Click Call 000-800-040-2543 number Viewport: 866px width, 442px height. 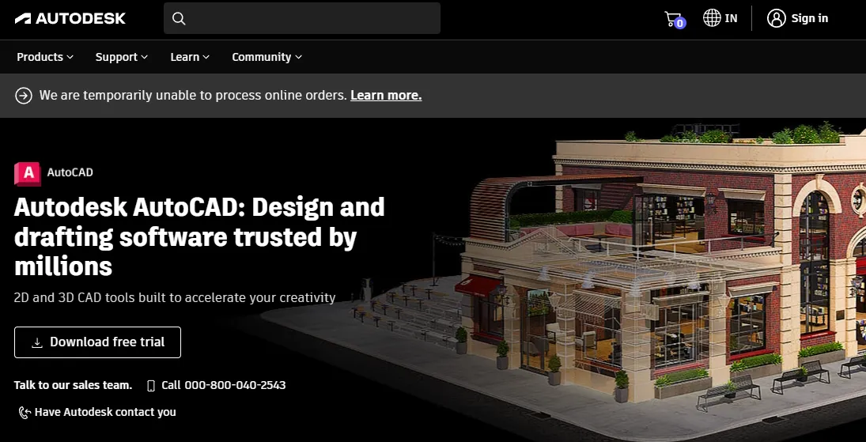(x=223, y=385)
